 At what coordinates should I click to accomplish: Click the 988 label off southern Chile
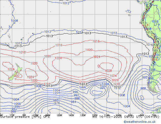pyautogui.click(x=143, y=88)
